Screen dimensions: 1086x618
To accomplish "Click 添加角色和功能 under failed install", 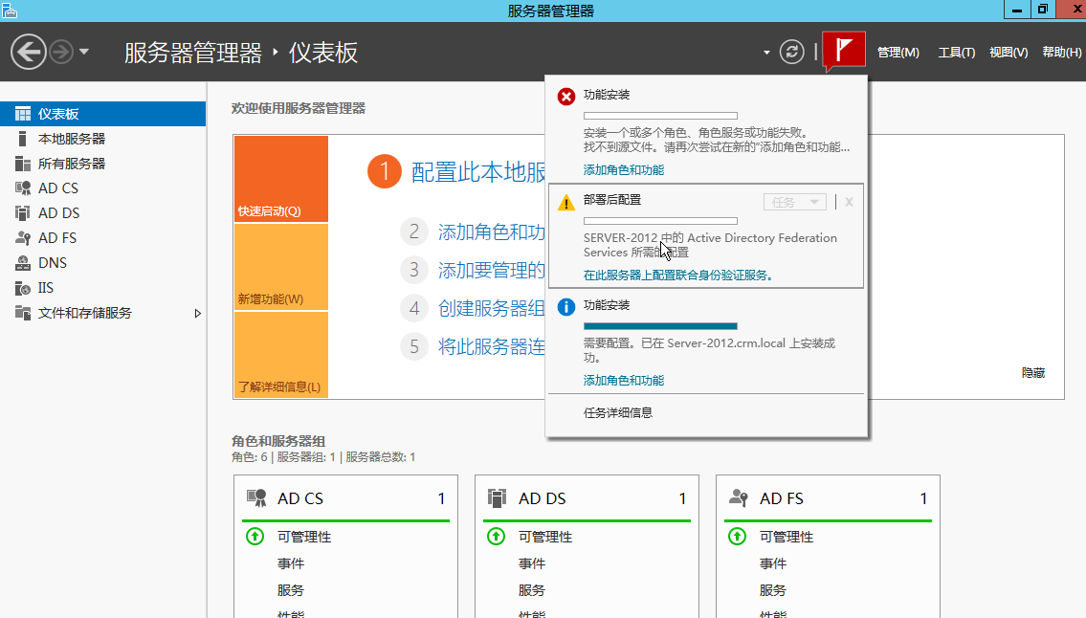I will (x=623, y=169).
